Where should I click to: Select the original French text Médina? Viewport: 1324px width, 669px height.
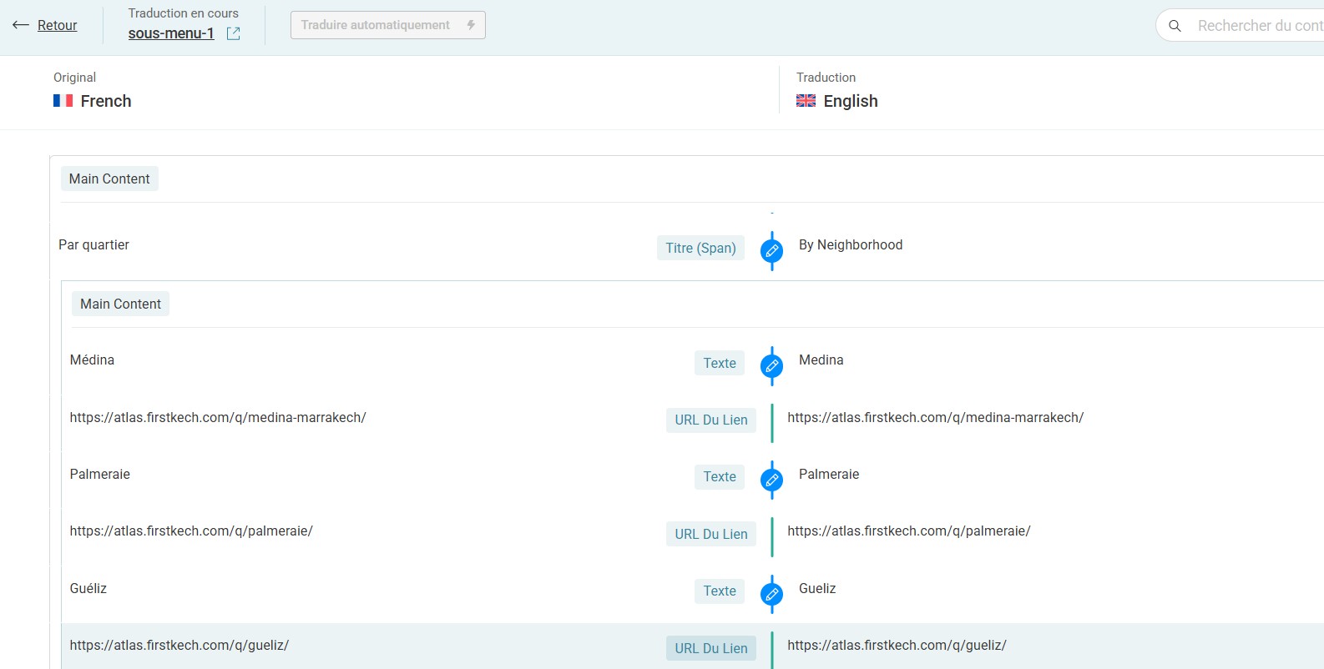point(92,360)
